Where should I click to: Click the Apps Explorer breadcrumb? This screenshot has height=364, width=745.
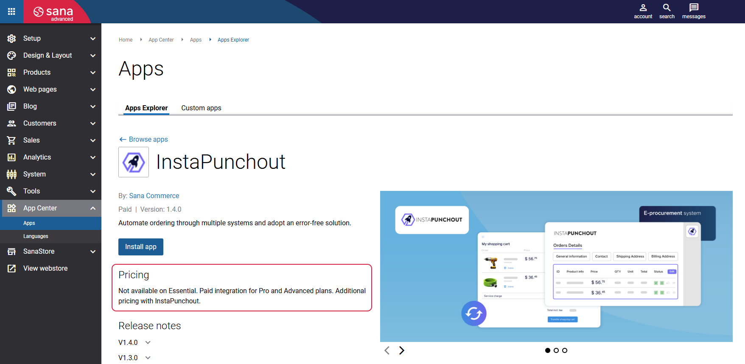(233, 40)
